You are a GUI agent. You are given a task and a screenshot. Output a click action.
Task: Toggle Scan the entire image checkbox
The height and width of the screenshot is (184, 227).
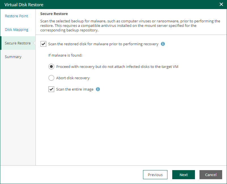[x=51, y=89]
